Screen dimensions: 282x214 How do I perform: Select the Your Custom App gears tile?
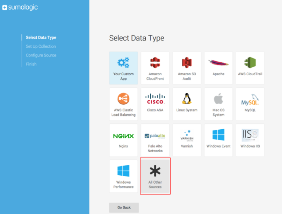coord(123,68)
